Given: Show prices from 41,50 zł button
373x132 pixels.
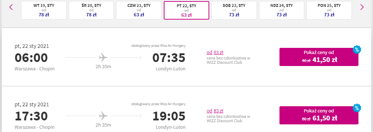Looking at the screenshot, I should point(319,57).
